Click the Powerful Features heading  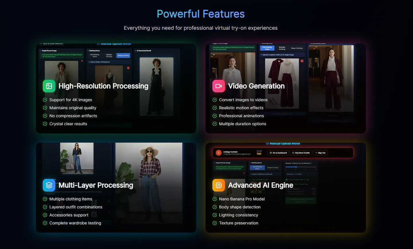click(x=201, y=14)
